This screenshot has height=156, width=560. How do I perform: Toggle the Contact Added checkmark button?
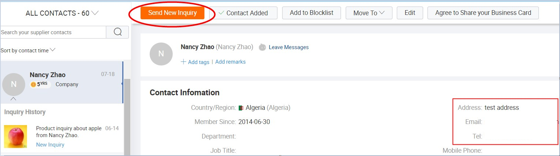tap(243, 13)
